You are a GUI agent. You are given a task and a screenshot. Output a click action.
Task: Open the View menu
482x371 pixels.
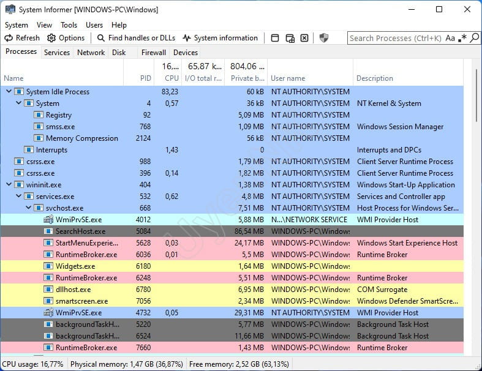click(44, 25)
